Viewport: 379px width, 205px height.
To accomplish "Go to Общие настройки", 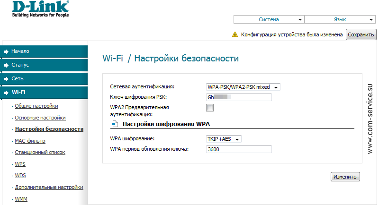I will coord(36,106).
